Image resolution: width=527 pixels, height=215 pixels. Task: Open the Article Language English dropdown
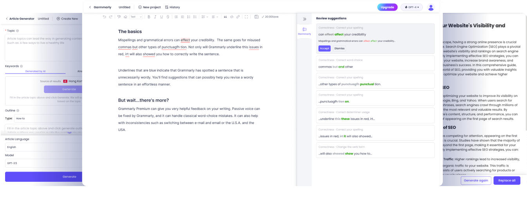pyautogui.click(x=43, y=147)
